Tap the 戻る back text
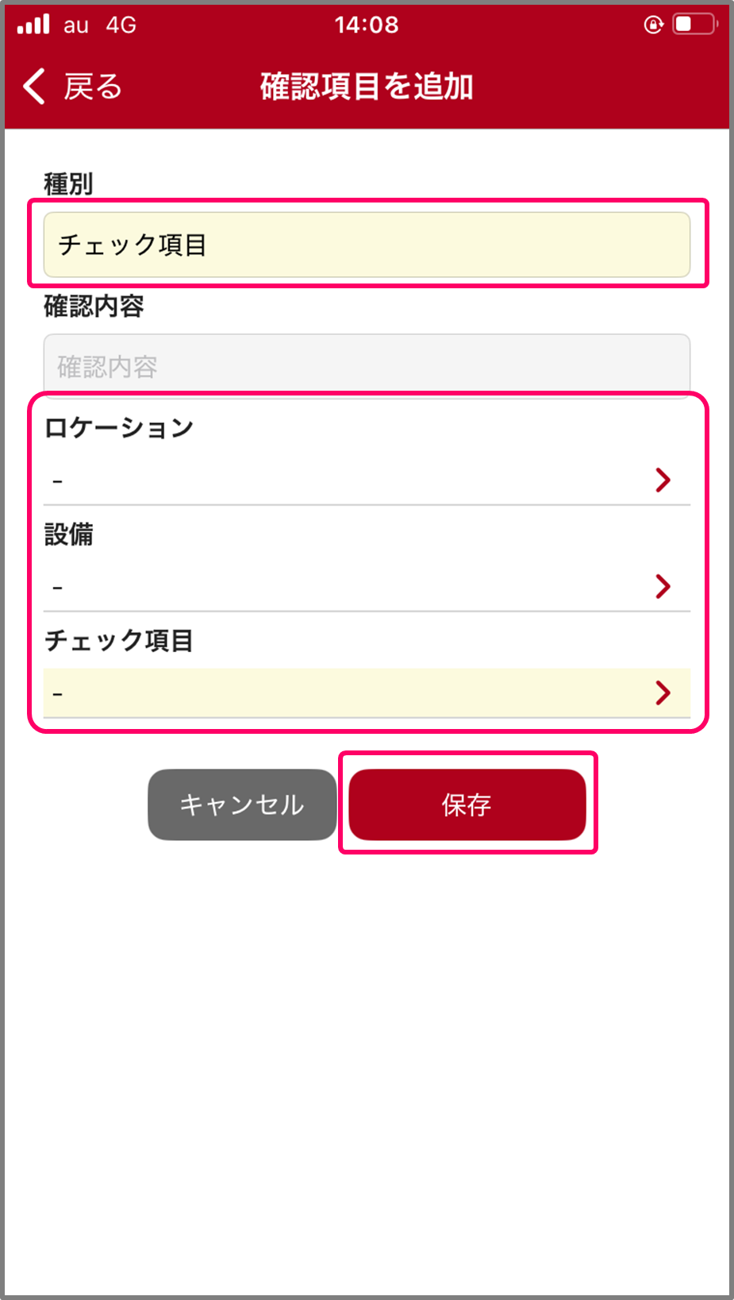Image resolution: width=734 pixels, height=1300 pixels. 93,87
